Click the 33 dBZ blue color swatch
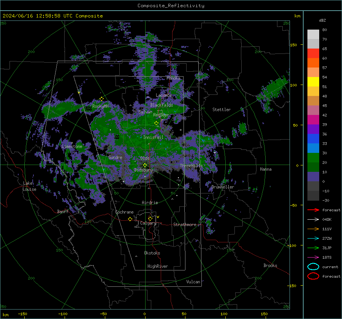Image resolution: width=342 pixels, height=319 pixels. coord(313,148)
